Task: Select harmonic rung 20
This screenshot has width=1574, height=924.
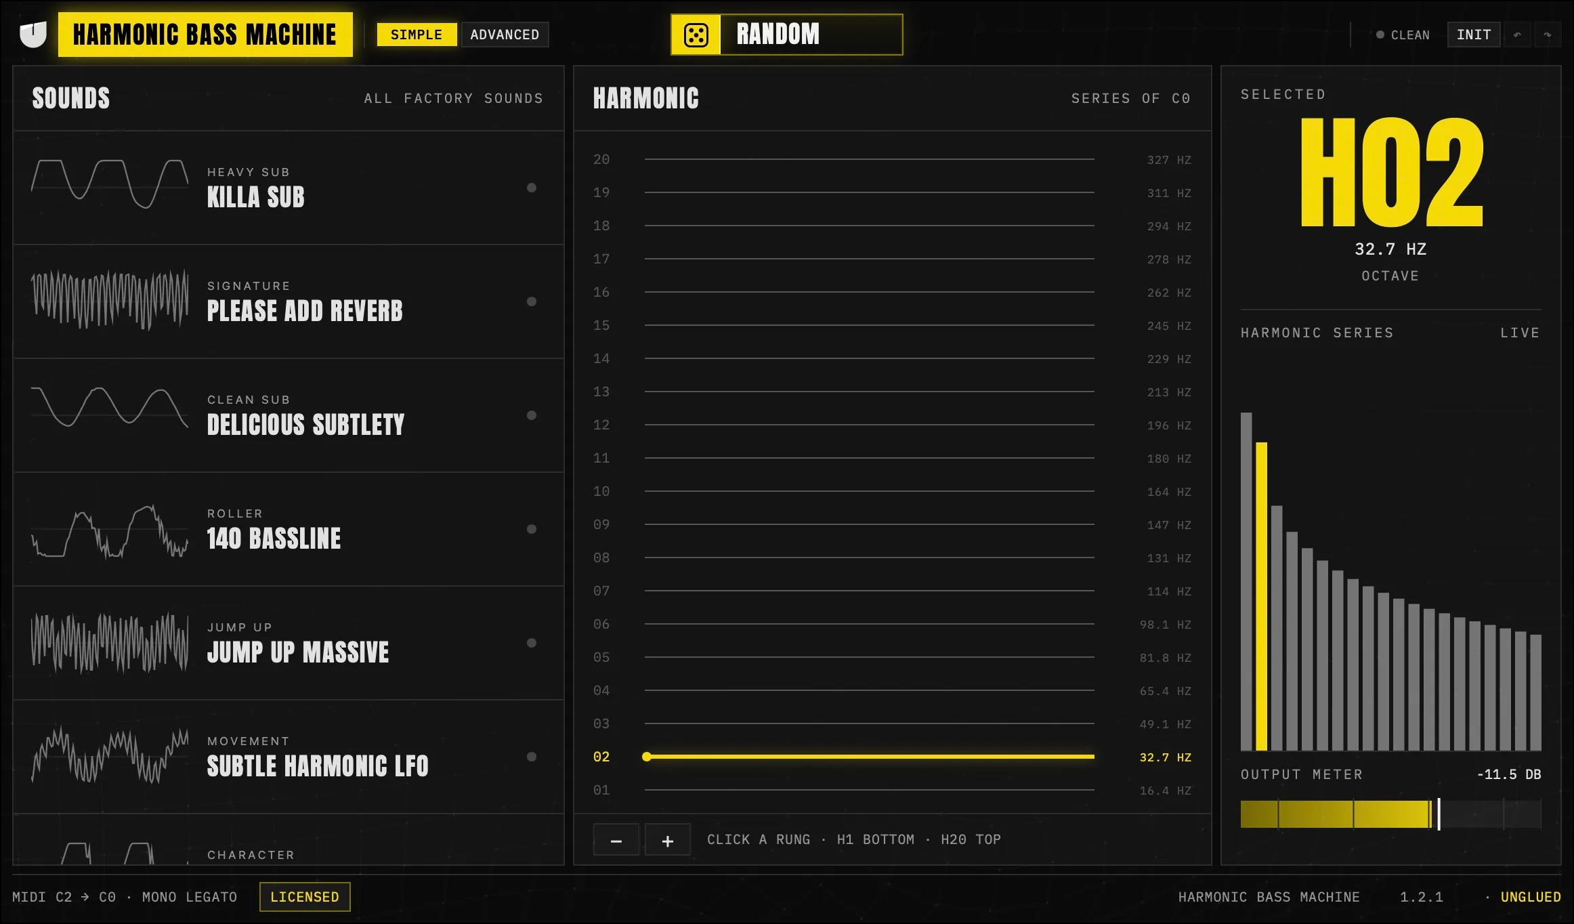Action: coord(869,159)
